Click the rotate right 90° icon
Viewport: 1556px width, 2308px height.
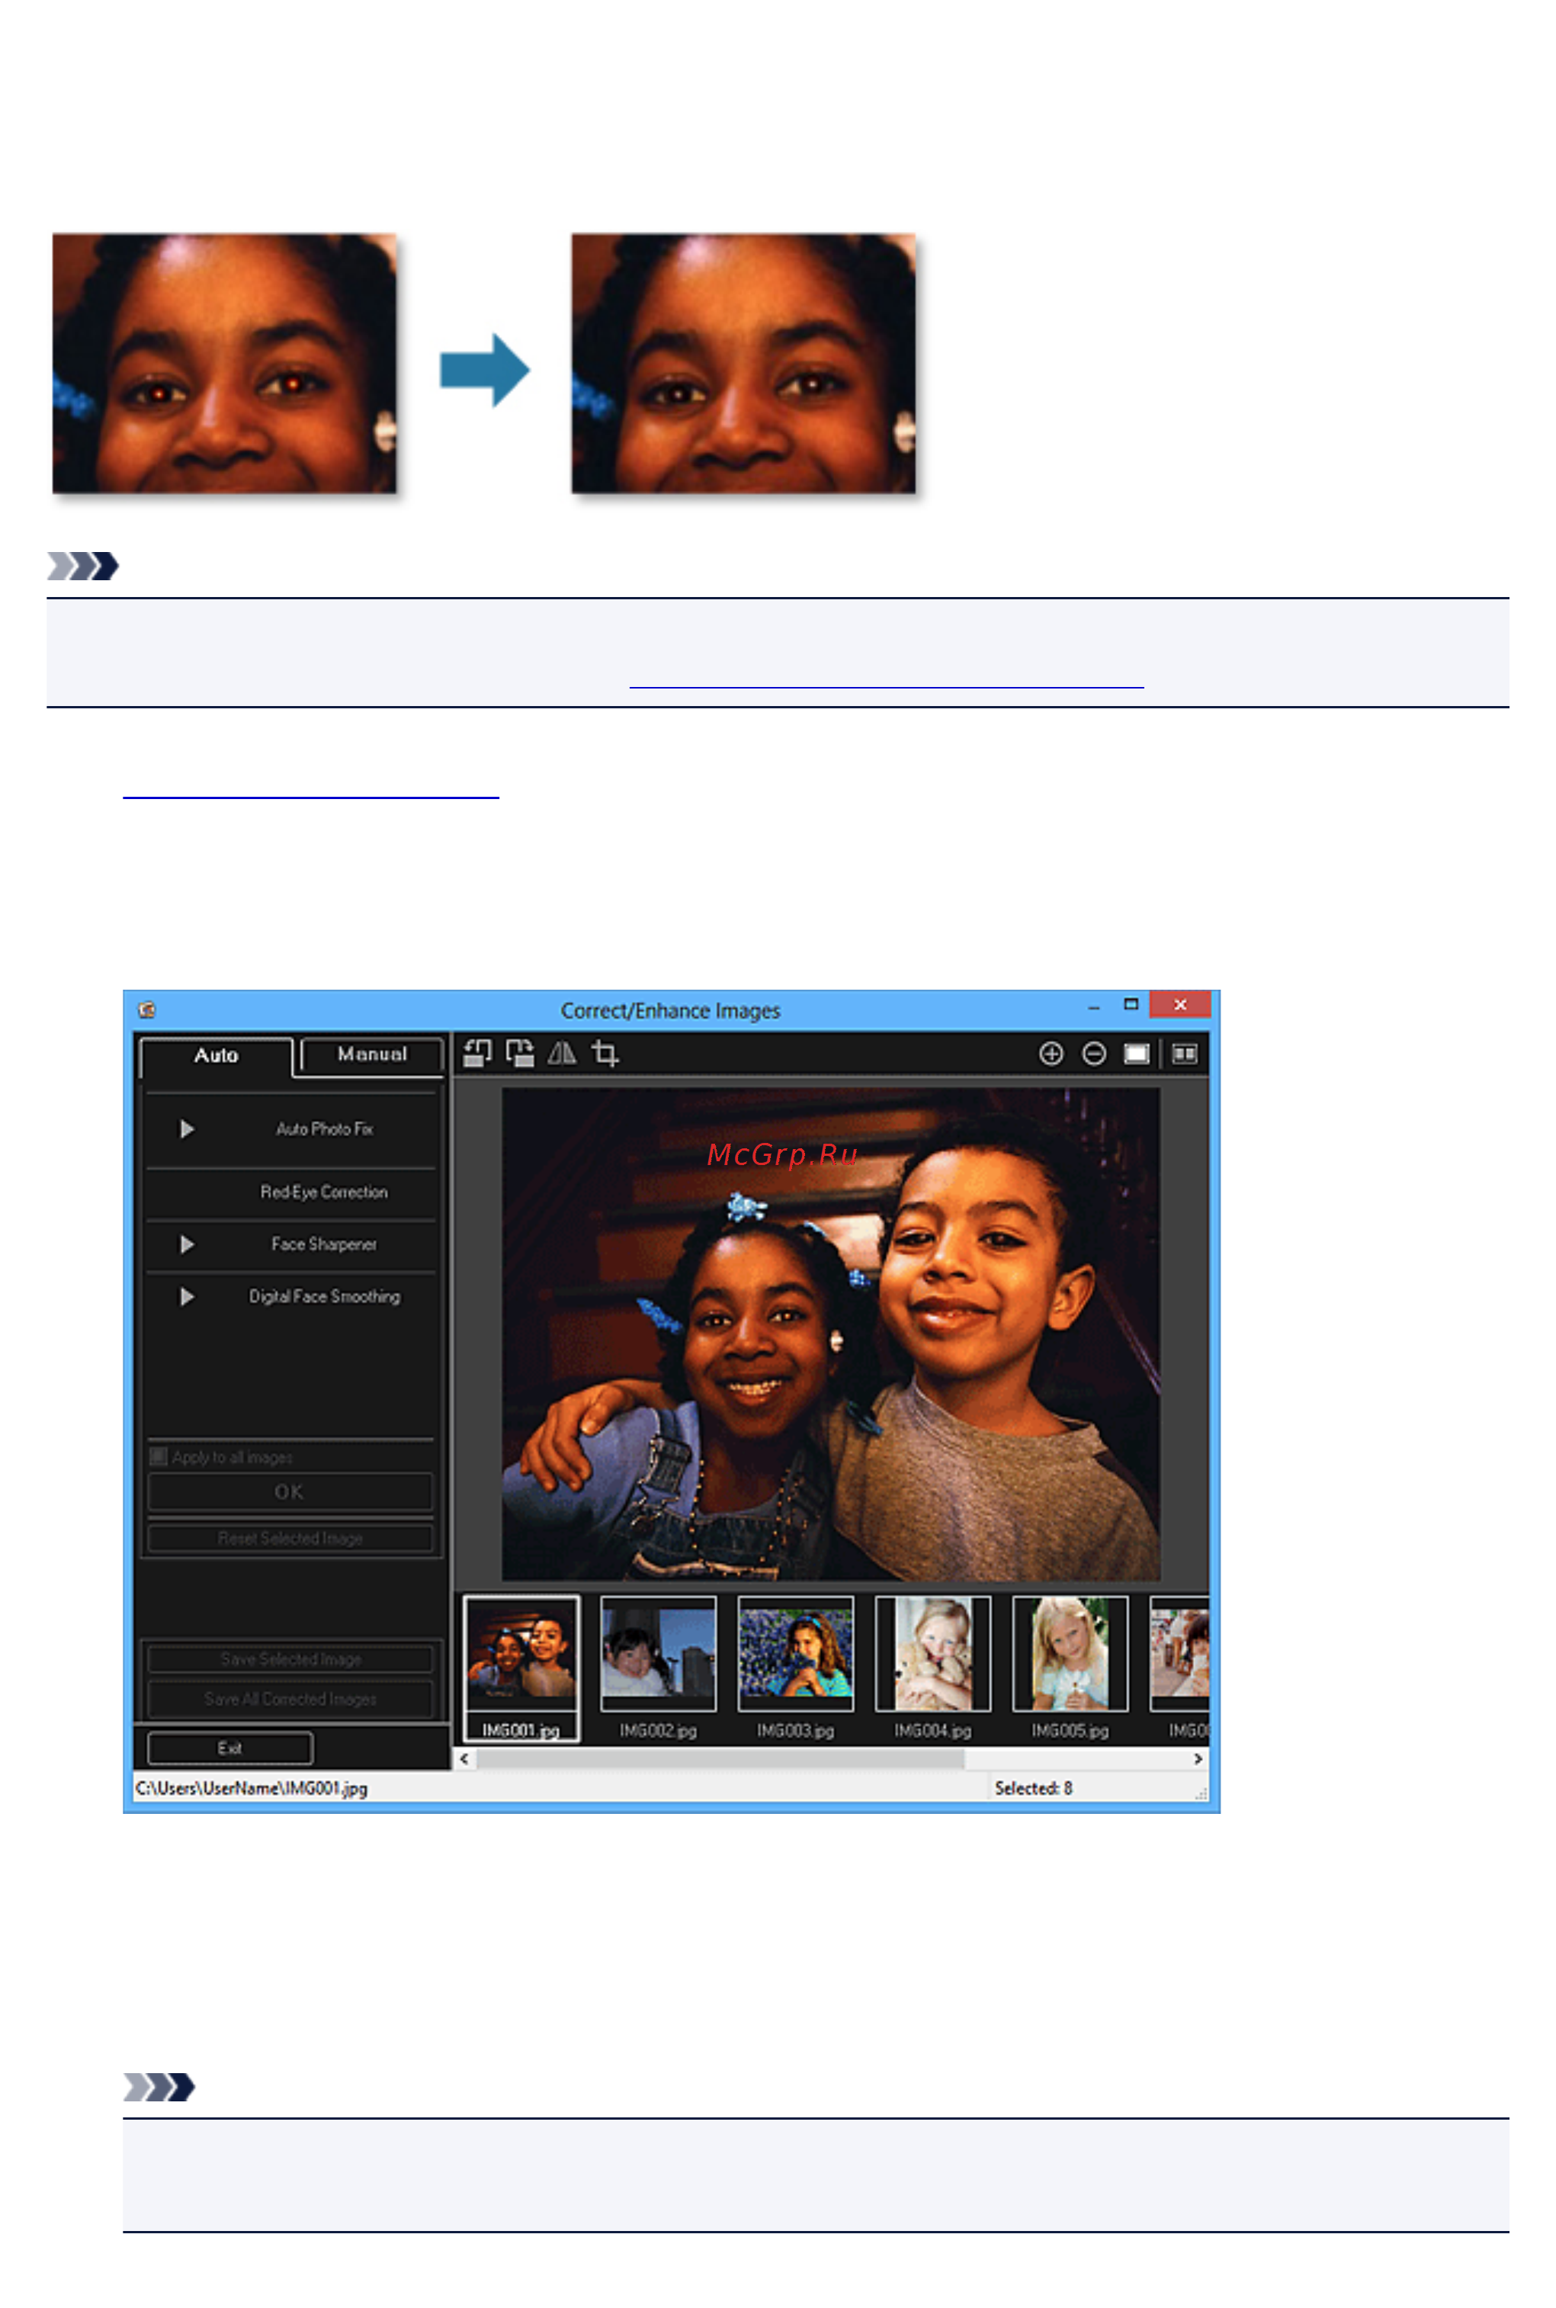click(520, 1053)
